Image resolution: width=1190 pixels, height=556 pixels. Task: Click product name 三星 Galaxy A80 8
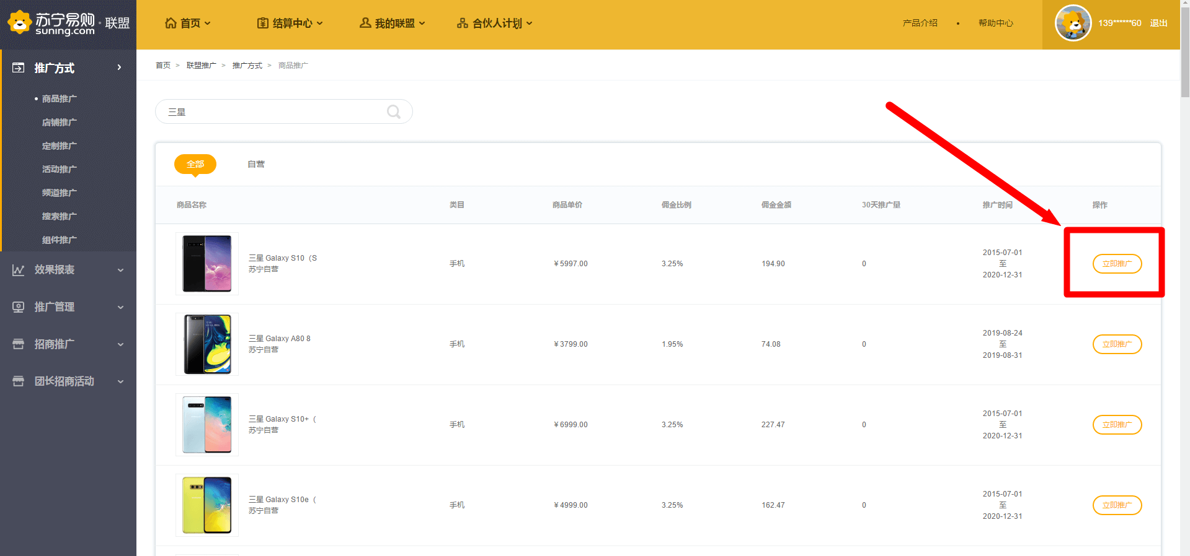[x=280, y=339]
